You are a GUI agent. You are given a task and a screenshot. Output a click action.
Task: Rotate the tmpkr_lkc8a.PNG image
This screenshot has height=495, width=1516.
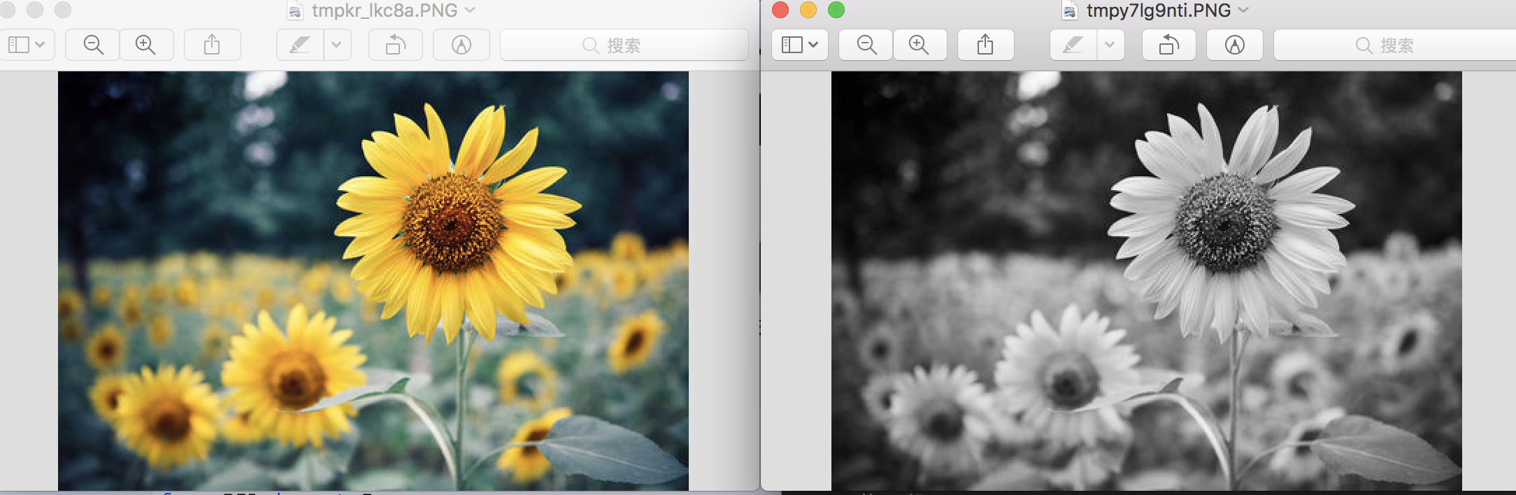(x=396, y=45)
